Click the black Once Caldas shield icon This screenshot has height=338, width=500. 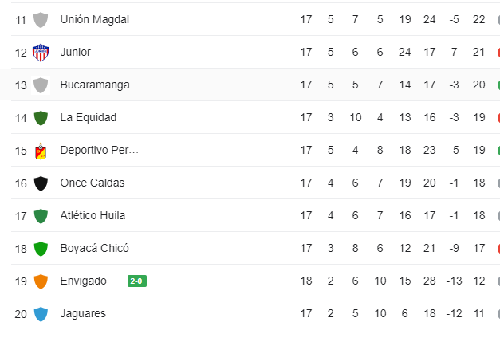41,183
